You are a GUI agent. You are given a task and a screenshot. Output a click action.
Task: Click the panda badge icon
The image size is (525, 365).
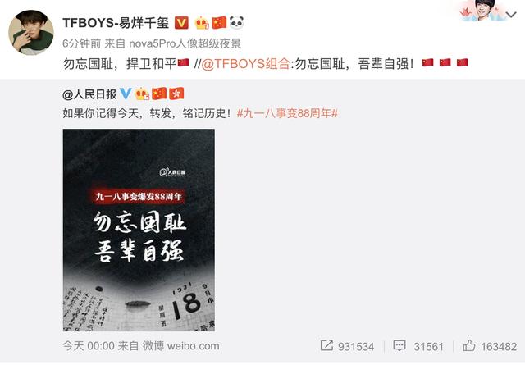click(237, 22)
